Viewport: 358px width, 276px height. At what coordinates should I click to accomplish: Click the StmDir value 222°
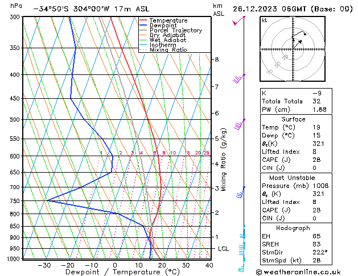click(x=320, y=252)
